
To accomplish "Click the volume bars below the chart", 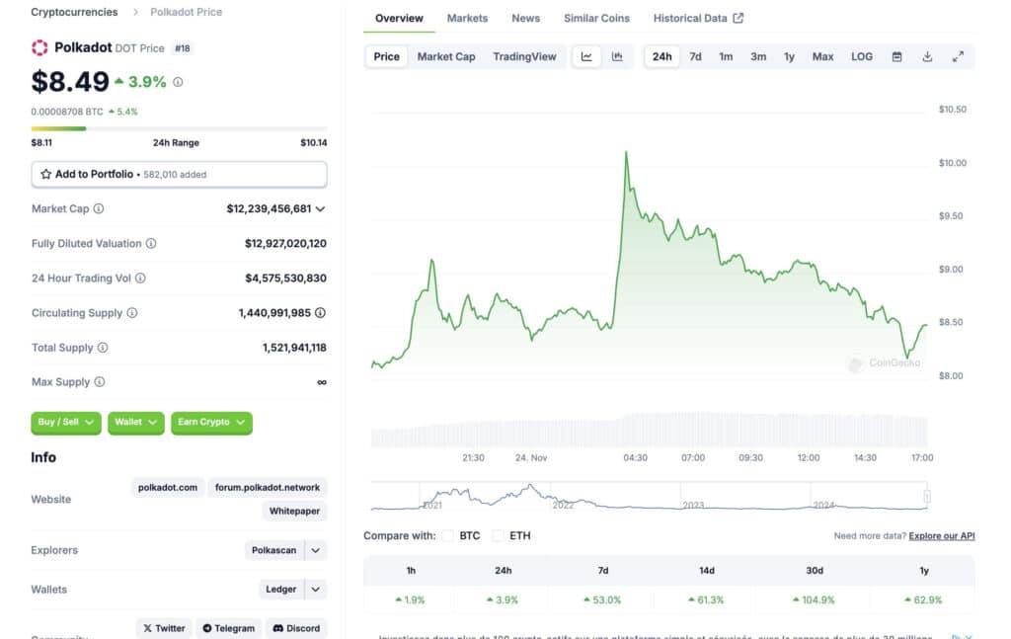I will click(650, 430).
